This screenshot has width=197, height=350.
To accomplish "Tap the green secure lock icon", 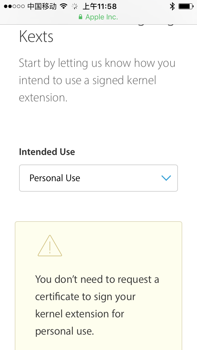I will 81,17.
